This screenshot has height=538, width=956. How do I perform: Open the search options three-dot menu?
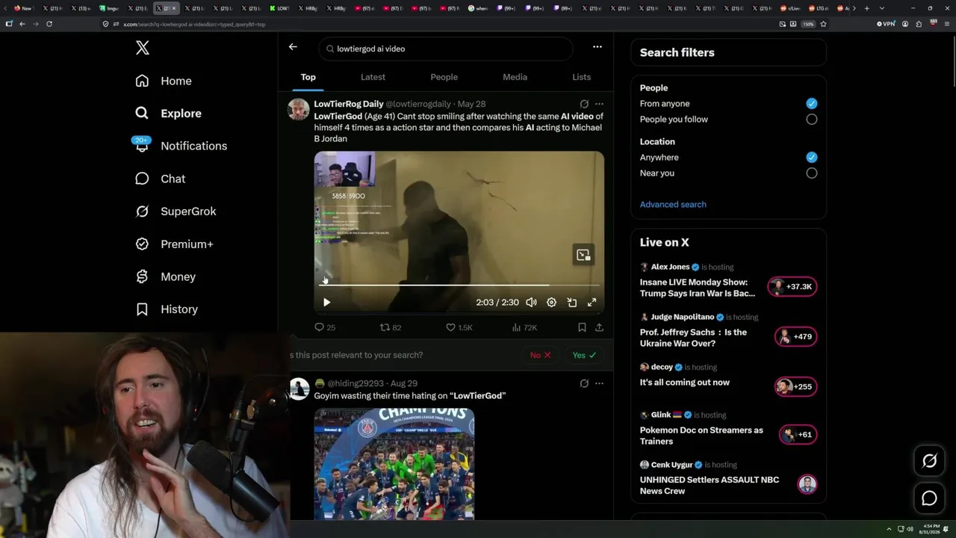597,47
